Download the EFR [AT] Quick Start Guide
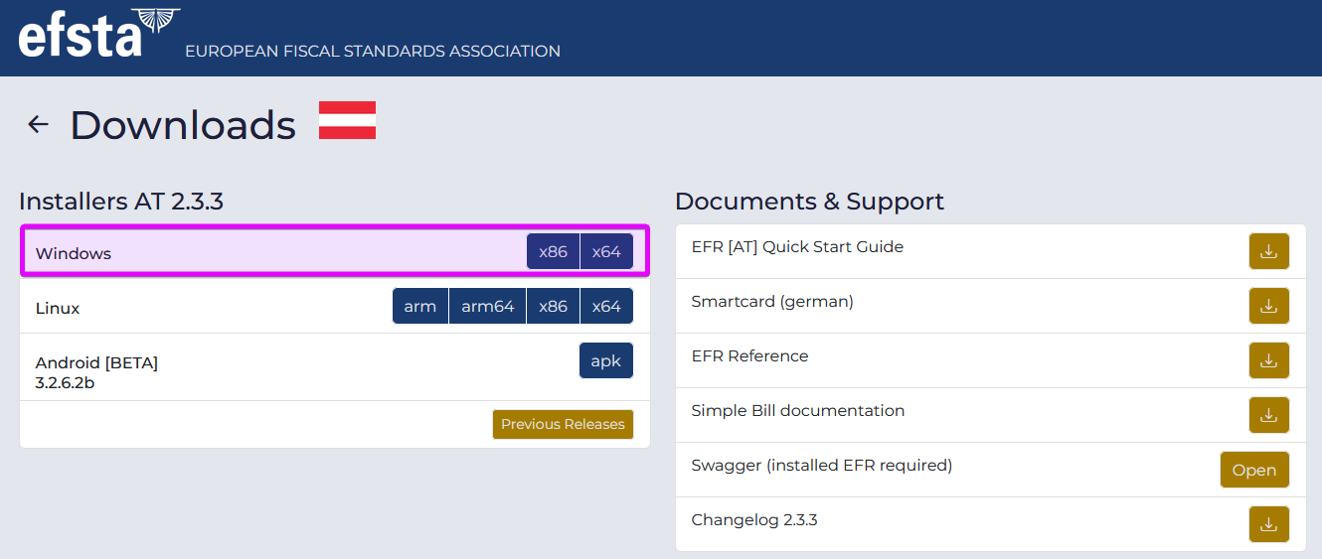Image resolution: width=1322 pixels, height=559 pixels. click(1268, 251)
